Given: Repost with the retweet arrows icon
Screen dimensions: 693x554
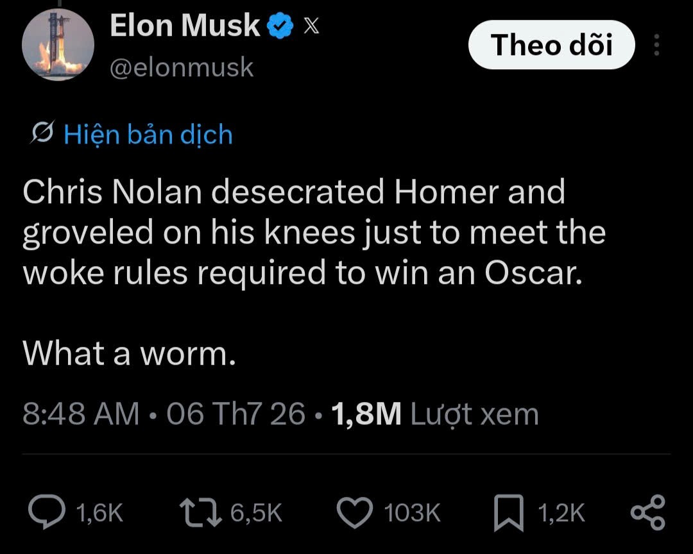Looking at the screenshot, I should click(201, 512).
